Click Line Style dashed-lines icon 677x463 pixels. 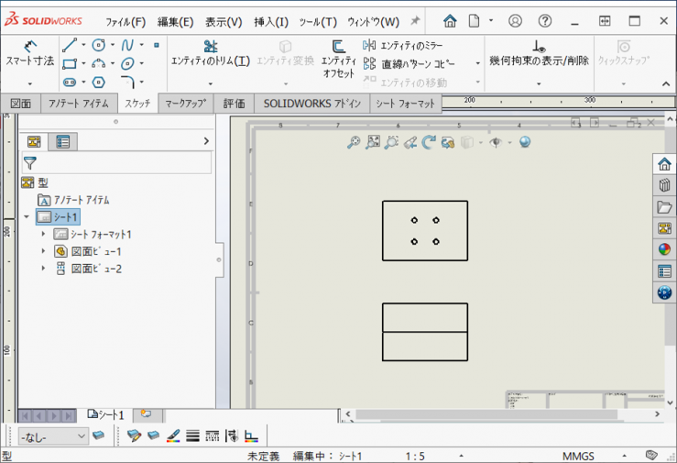[x=212, y=435]
